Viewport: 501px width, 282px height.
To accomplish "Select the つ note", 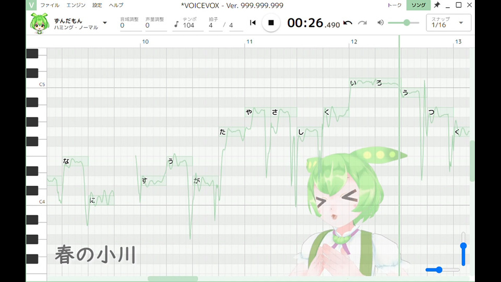I will pos(440,112).
